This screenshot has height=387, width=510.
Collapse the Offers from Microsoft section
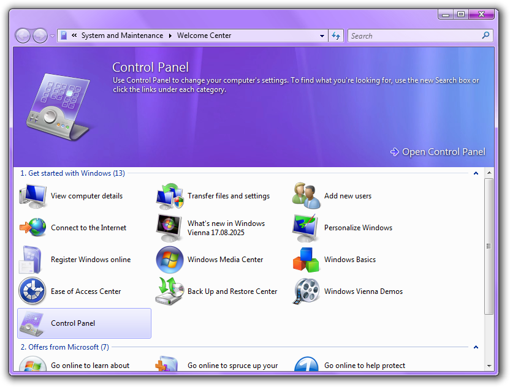tap(476, 347)
